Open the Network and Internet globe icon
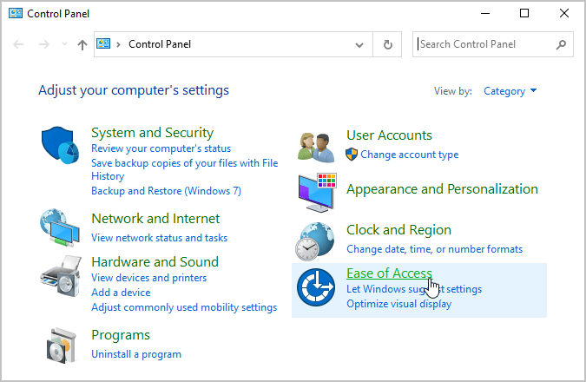The width and height of the screenshot is (586, 382). tap(60, 227)
